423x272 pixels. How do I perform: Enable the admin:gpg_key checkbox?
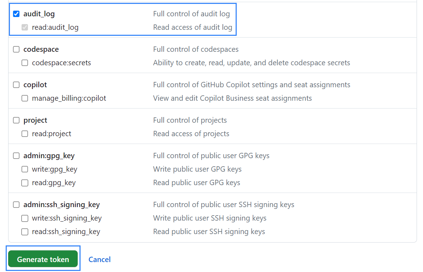(x=16, y=156)
